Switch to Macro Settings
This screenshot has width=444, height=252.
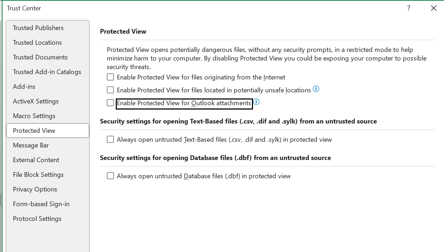[34, 116]
